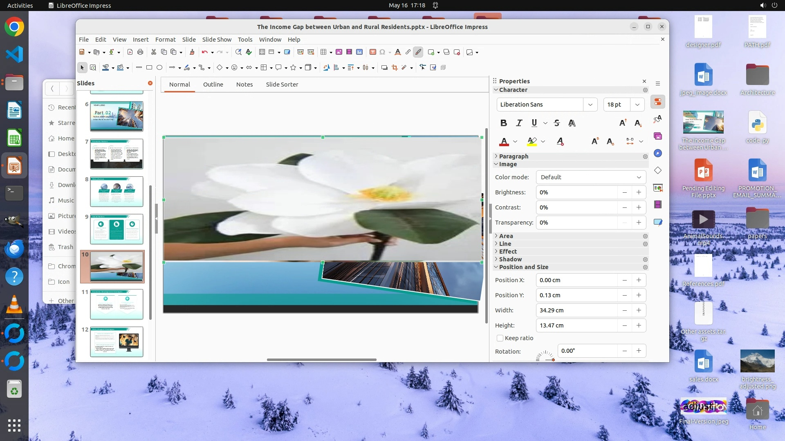Select the Crop image tool
Image resolution: width=785 pixels, height=441 pixels.
point(395,68)
